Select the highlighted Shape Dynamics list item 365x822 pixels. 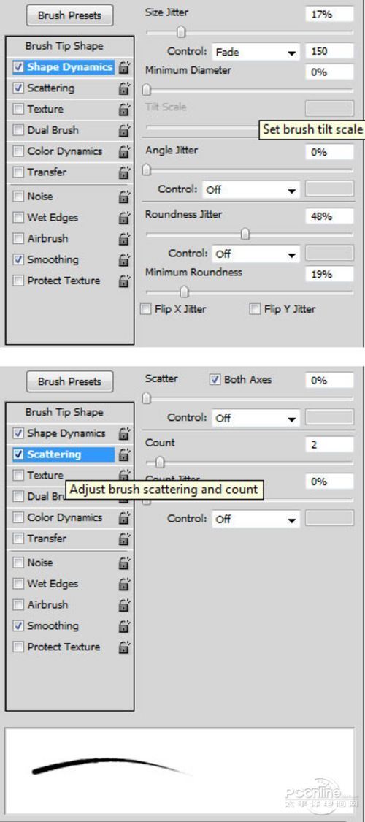pyautogui.click(x=63, y=67)
